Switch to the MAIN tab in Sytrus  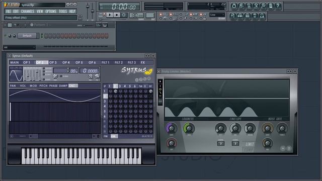coord(15,62)
